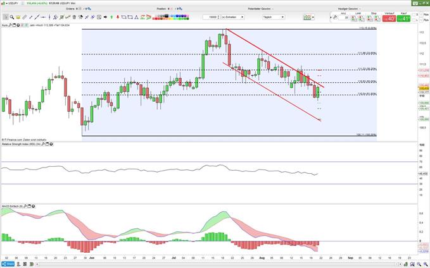Click the Kurs price label
The width and height of the screenshot is (430, 268).
tap(4, 25)
